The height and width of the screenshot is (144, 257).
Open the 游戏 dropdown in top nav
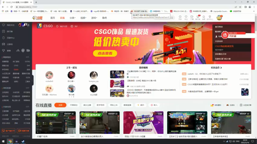[94, 18]
